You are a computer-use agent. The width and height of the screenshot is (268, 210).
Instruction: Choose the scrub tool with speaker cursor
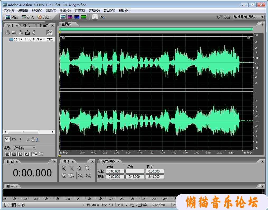click(102, 17)
